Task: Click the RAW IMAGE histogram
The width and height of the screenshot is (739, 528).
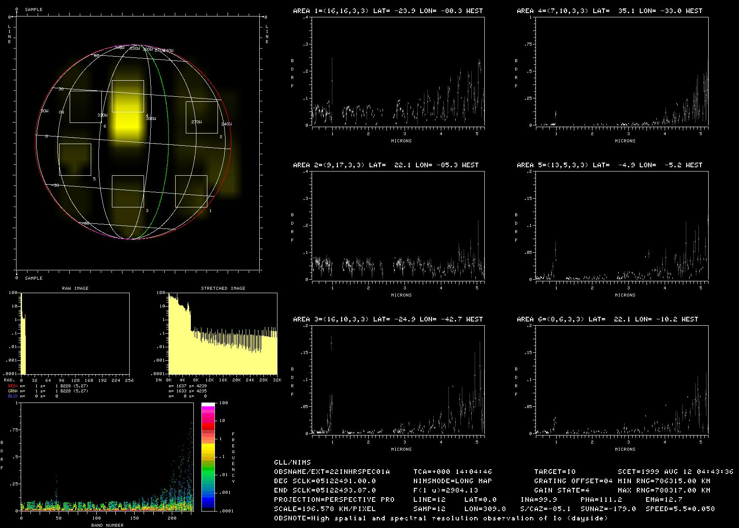Action: point(75,333)
